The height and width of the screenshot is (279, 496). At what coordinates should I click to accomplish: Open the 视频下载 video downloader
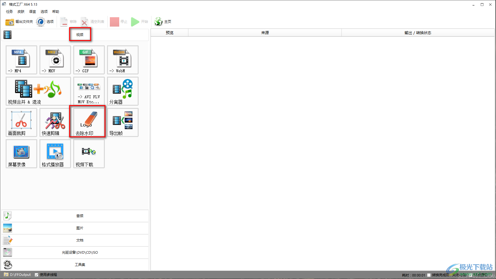(x=89, y=154)
